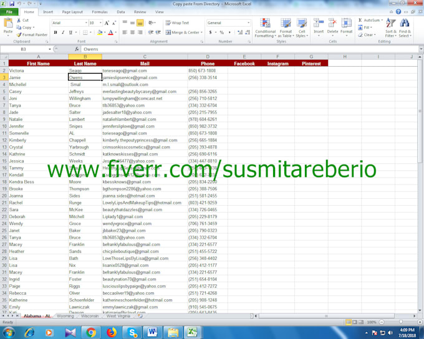Screen dimensions: 424x339
Task: Switch to the Insert ribbon tab
Action: (48, 12)
